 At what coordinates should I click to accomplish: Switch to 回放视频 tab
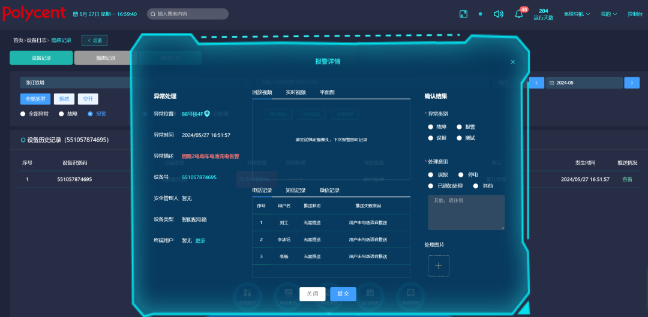262,92
